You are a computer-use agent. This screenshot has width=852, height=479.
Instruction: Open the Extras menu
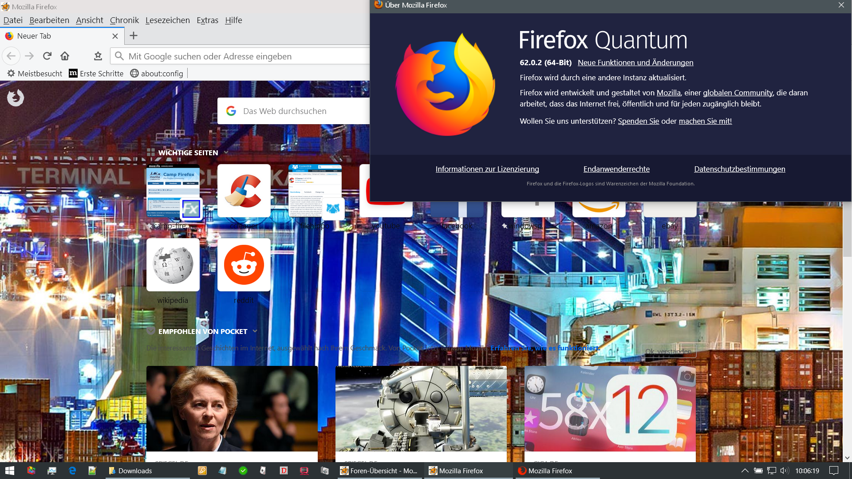coord(207,20)
